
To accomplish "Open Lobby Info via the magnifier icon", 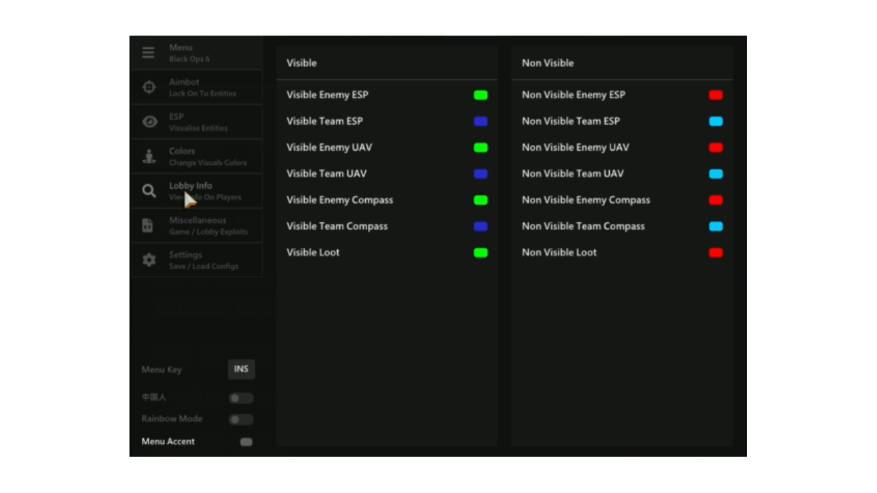I will (149, 191).
